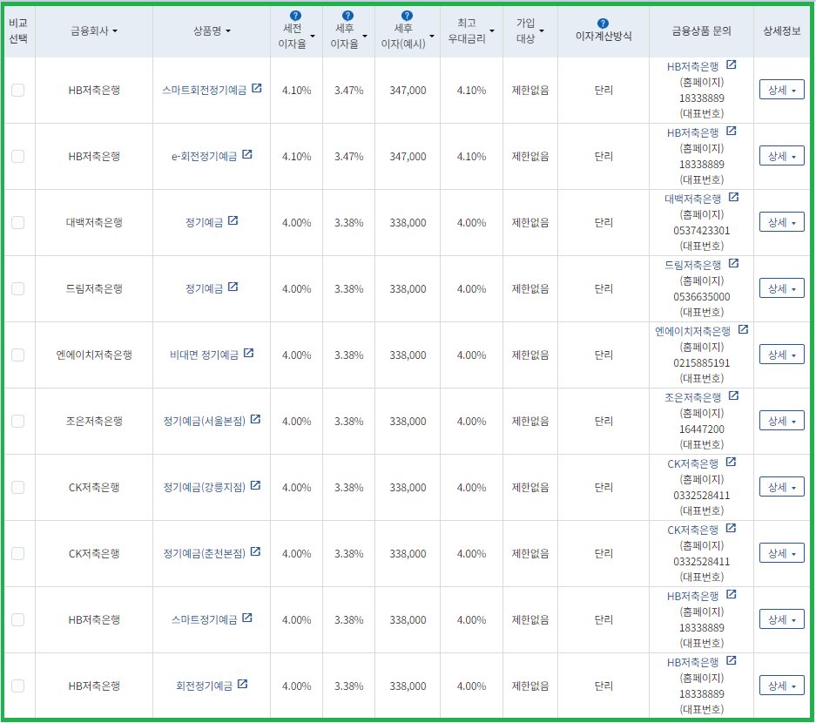The image size is (816, 723).
Task: Sort by 세전 이자율 column header
Action: click(x=296, y=36)
